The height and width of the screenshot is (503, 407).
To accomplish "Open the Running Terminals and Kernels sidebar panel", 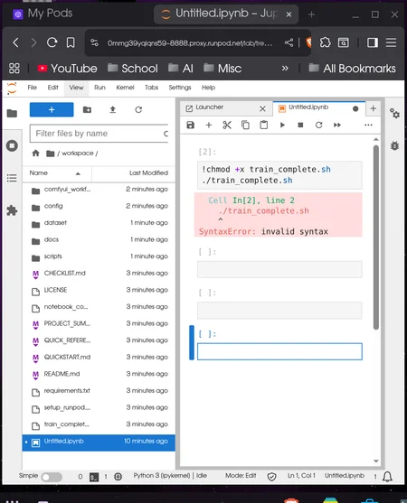I will point(12,146).
